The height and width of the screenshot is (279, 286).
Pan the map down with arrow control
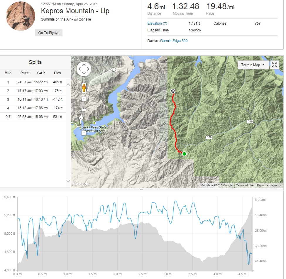pyautogui.click(x=84, y=73)
